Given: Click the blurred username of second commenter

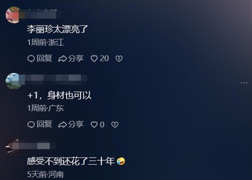Looking at the screenshot, I should click(x=54, y=79).
